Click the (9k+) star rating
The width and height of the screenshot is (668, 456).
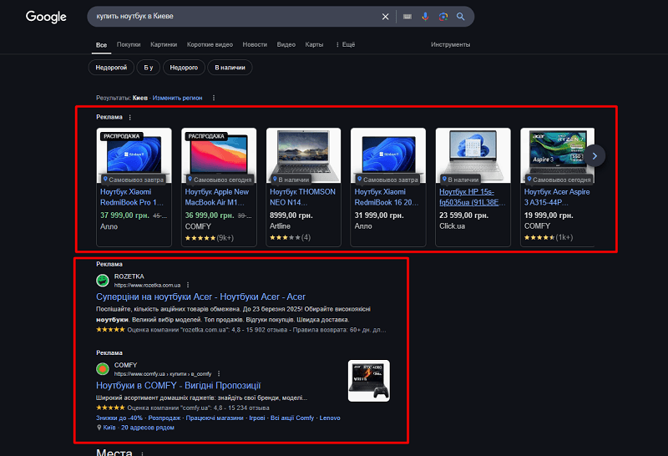tap(210, 238)
